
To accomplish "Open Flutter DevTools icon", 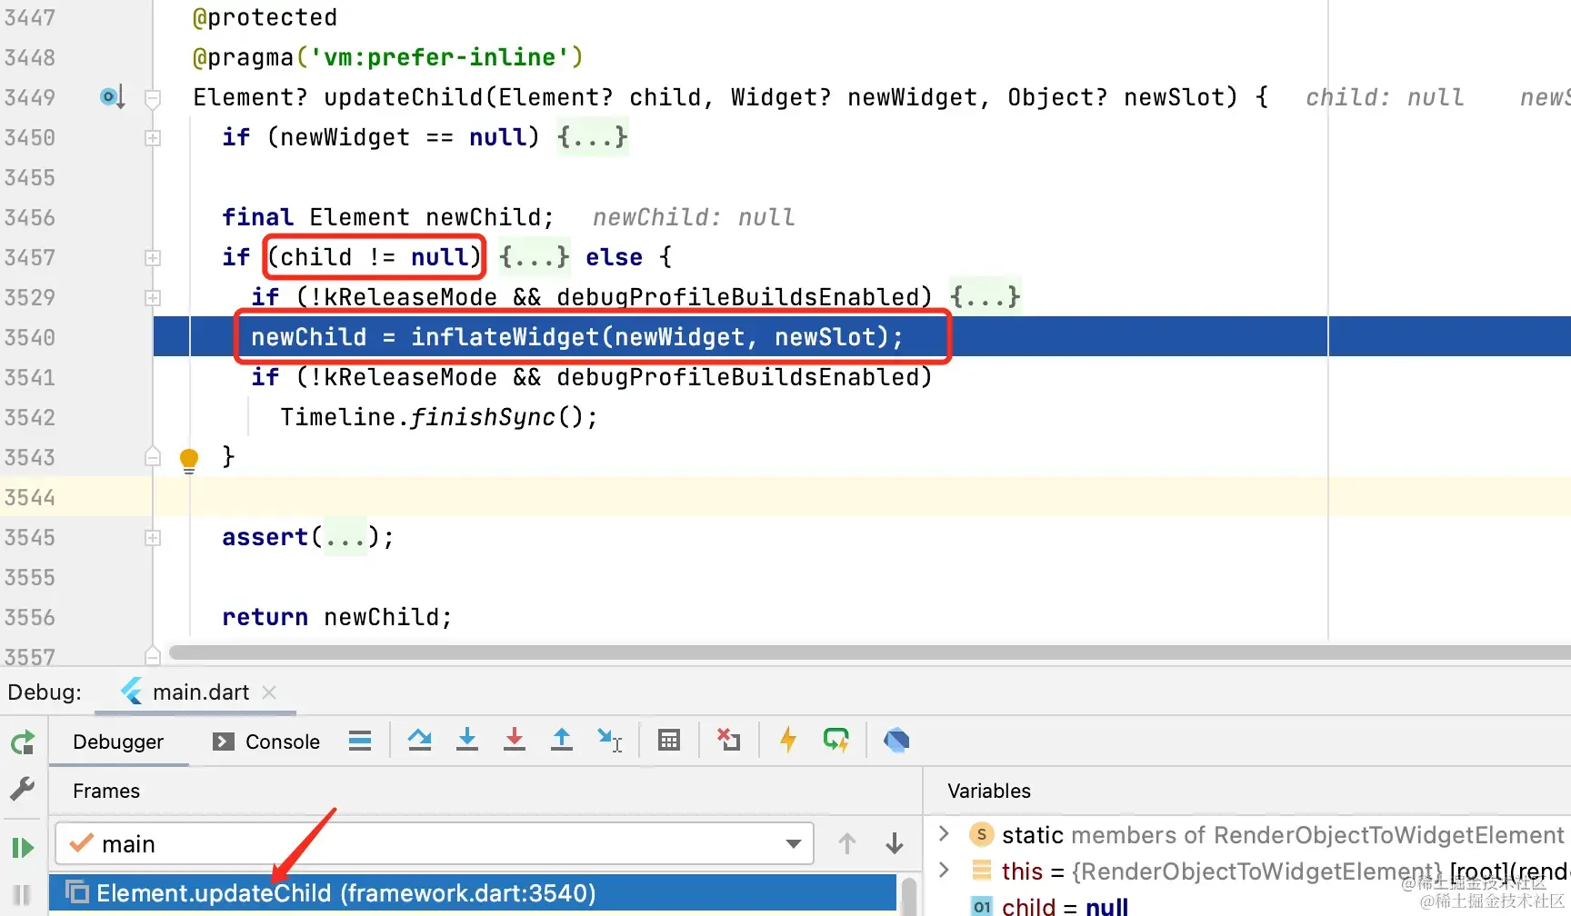I will coord(896,740).
